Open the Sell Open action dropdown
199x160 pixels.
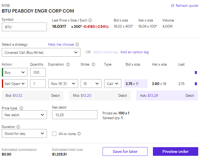point(15,84)
